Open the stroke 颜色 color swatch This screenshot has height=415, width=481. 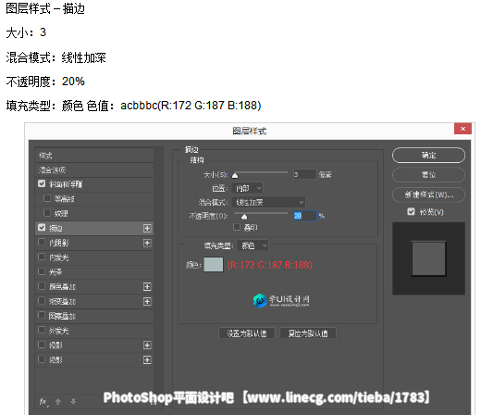[x=214, y=265]
